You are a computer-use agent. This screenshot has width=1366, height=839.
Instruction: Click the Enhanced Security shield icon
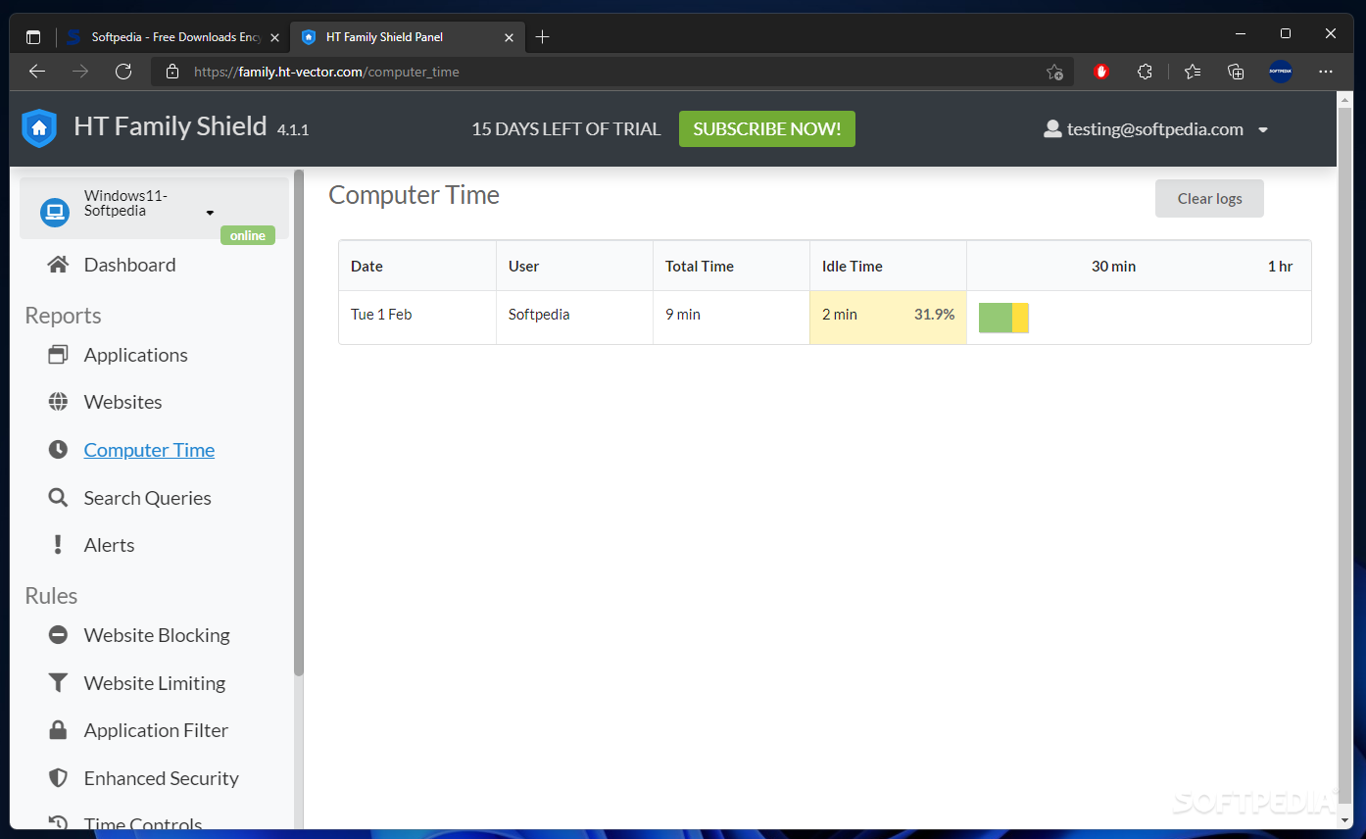[x=59, y=778]
